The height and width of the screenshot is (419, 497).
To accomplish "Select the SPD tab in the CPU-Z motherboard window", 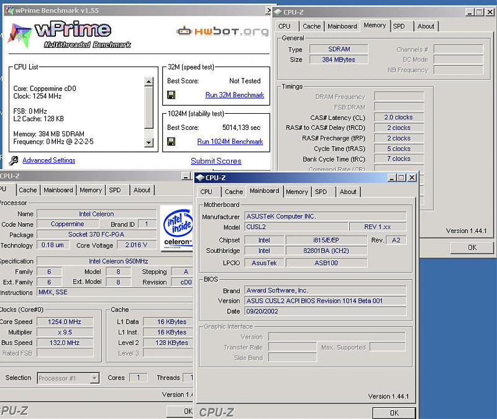I will [321, 191].
